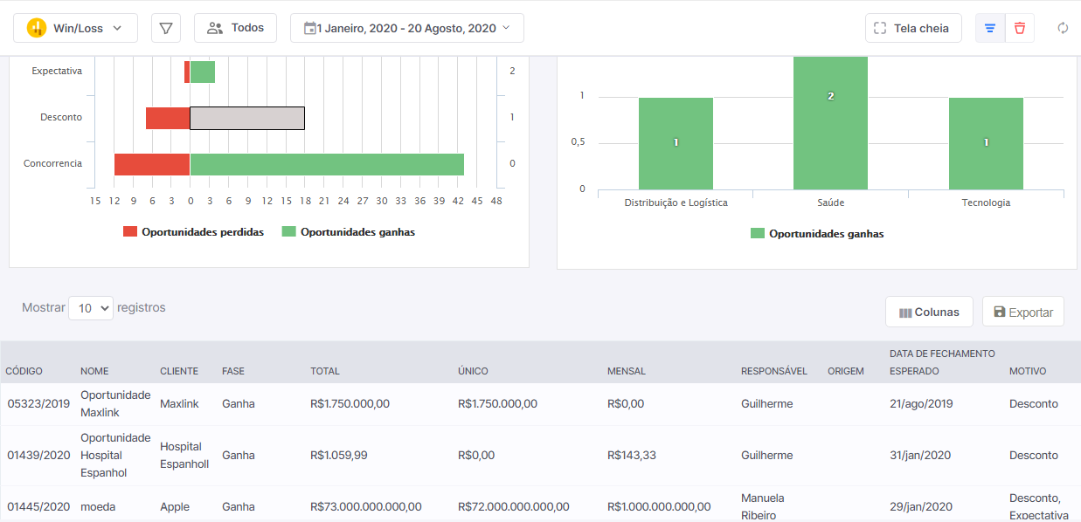The image size is (1081, 522).
Task: Click the green Concorrencia won bar
Action: [x=327, y=164]
